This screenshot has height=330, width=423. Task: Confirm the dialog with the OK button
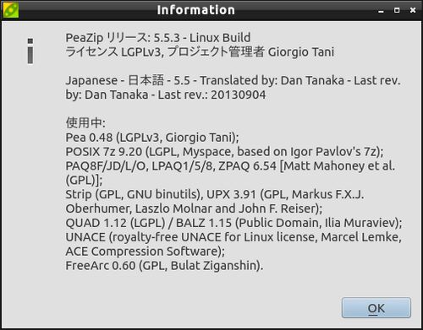[376, 308]
